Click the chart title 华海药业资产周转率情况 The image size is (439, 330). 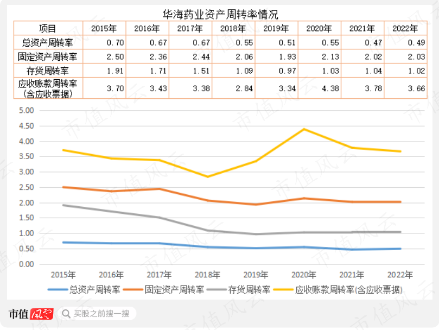(x=221, y=14)
